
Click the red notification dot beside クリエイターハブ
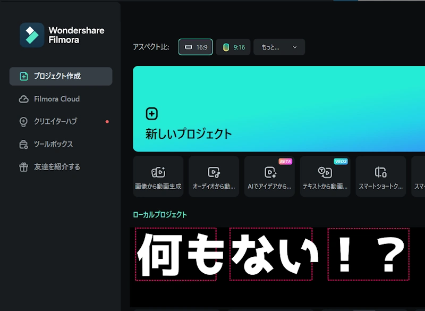pyautogui.click(x=107, y=121)
